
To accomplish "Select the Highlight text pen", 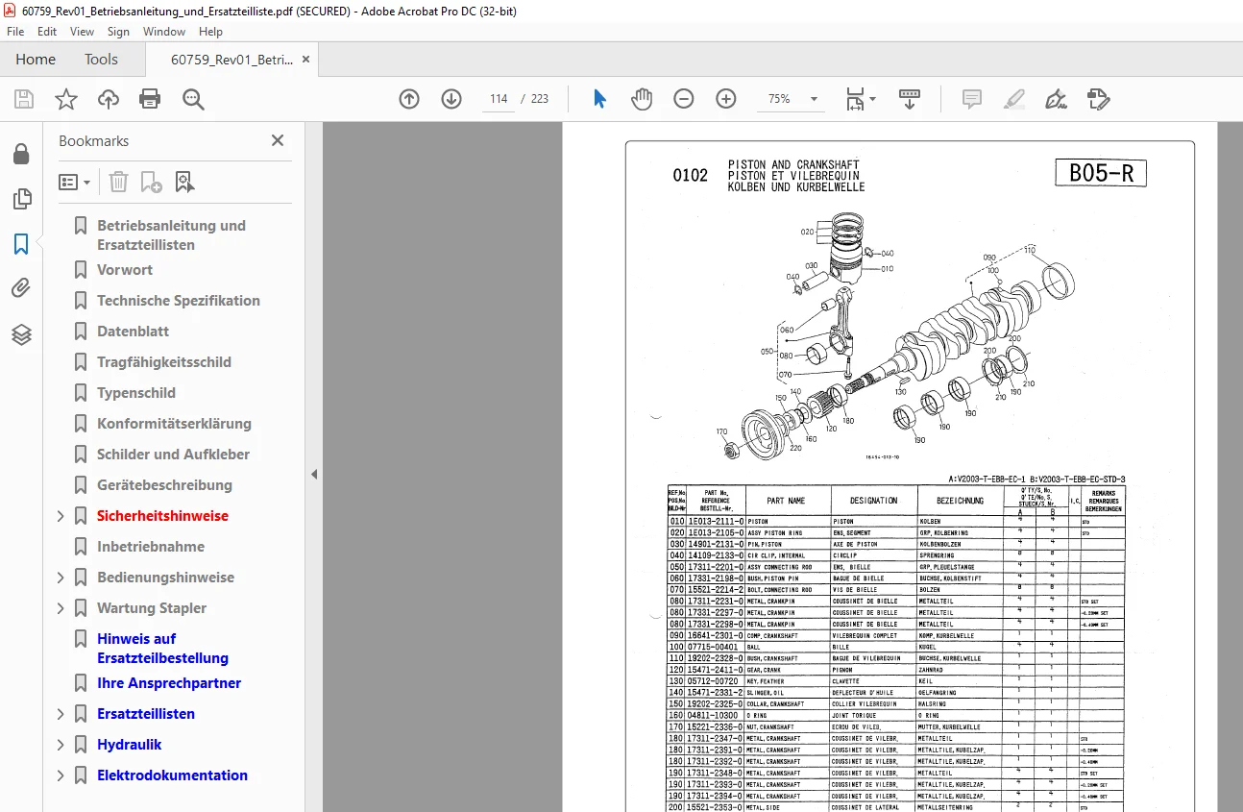I will point(1013,99).
